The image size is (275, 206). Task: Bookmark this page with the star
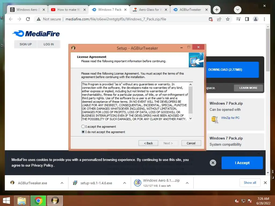point(228,19)
